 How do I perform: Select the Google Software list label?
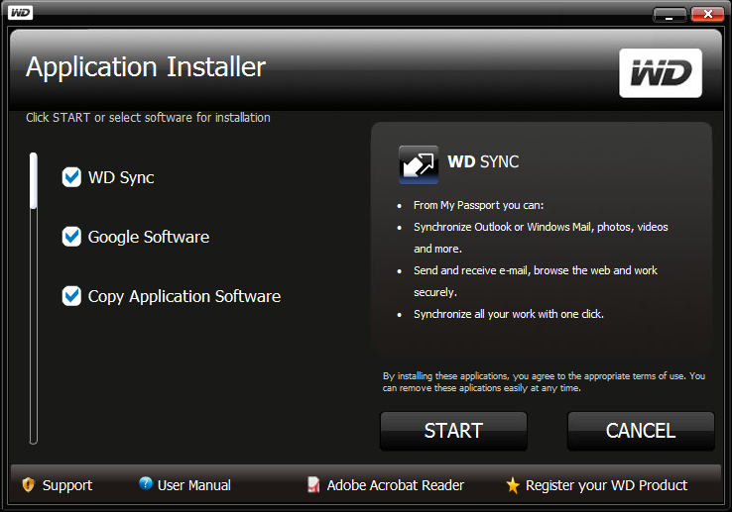pyautogui.click(x=149, y=237)
